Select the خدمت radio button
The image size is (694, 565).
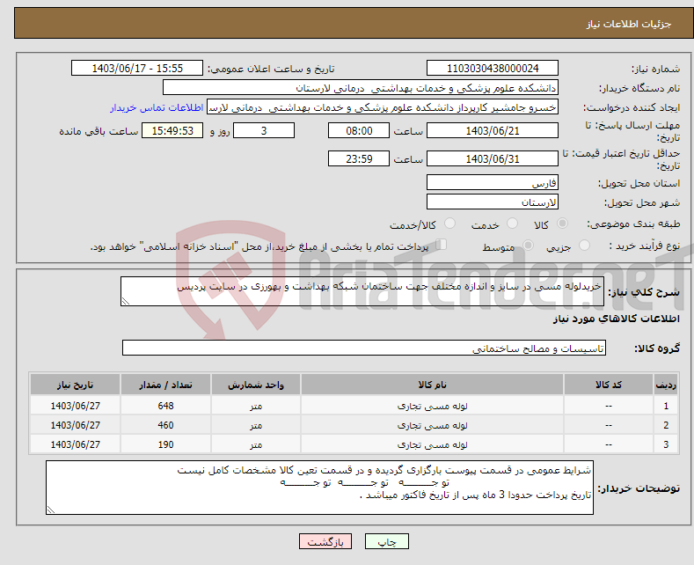click(512, 224)
